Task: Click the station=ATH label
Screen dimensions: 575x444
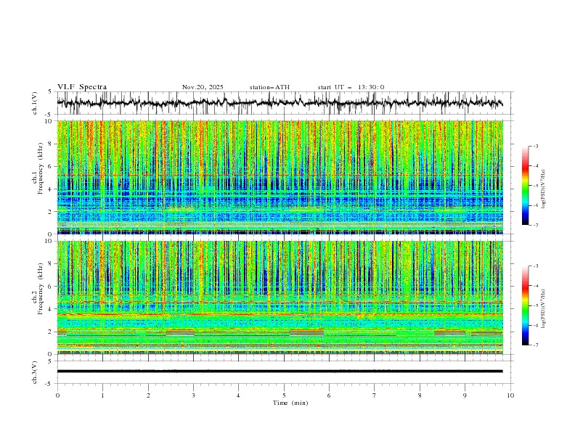Action: (x=269, y=87)
